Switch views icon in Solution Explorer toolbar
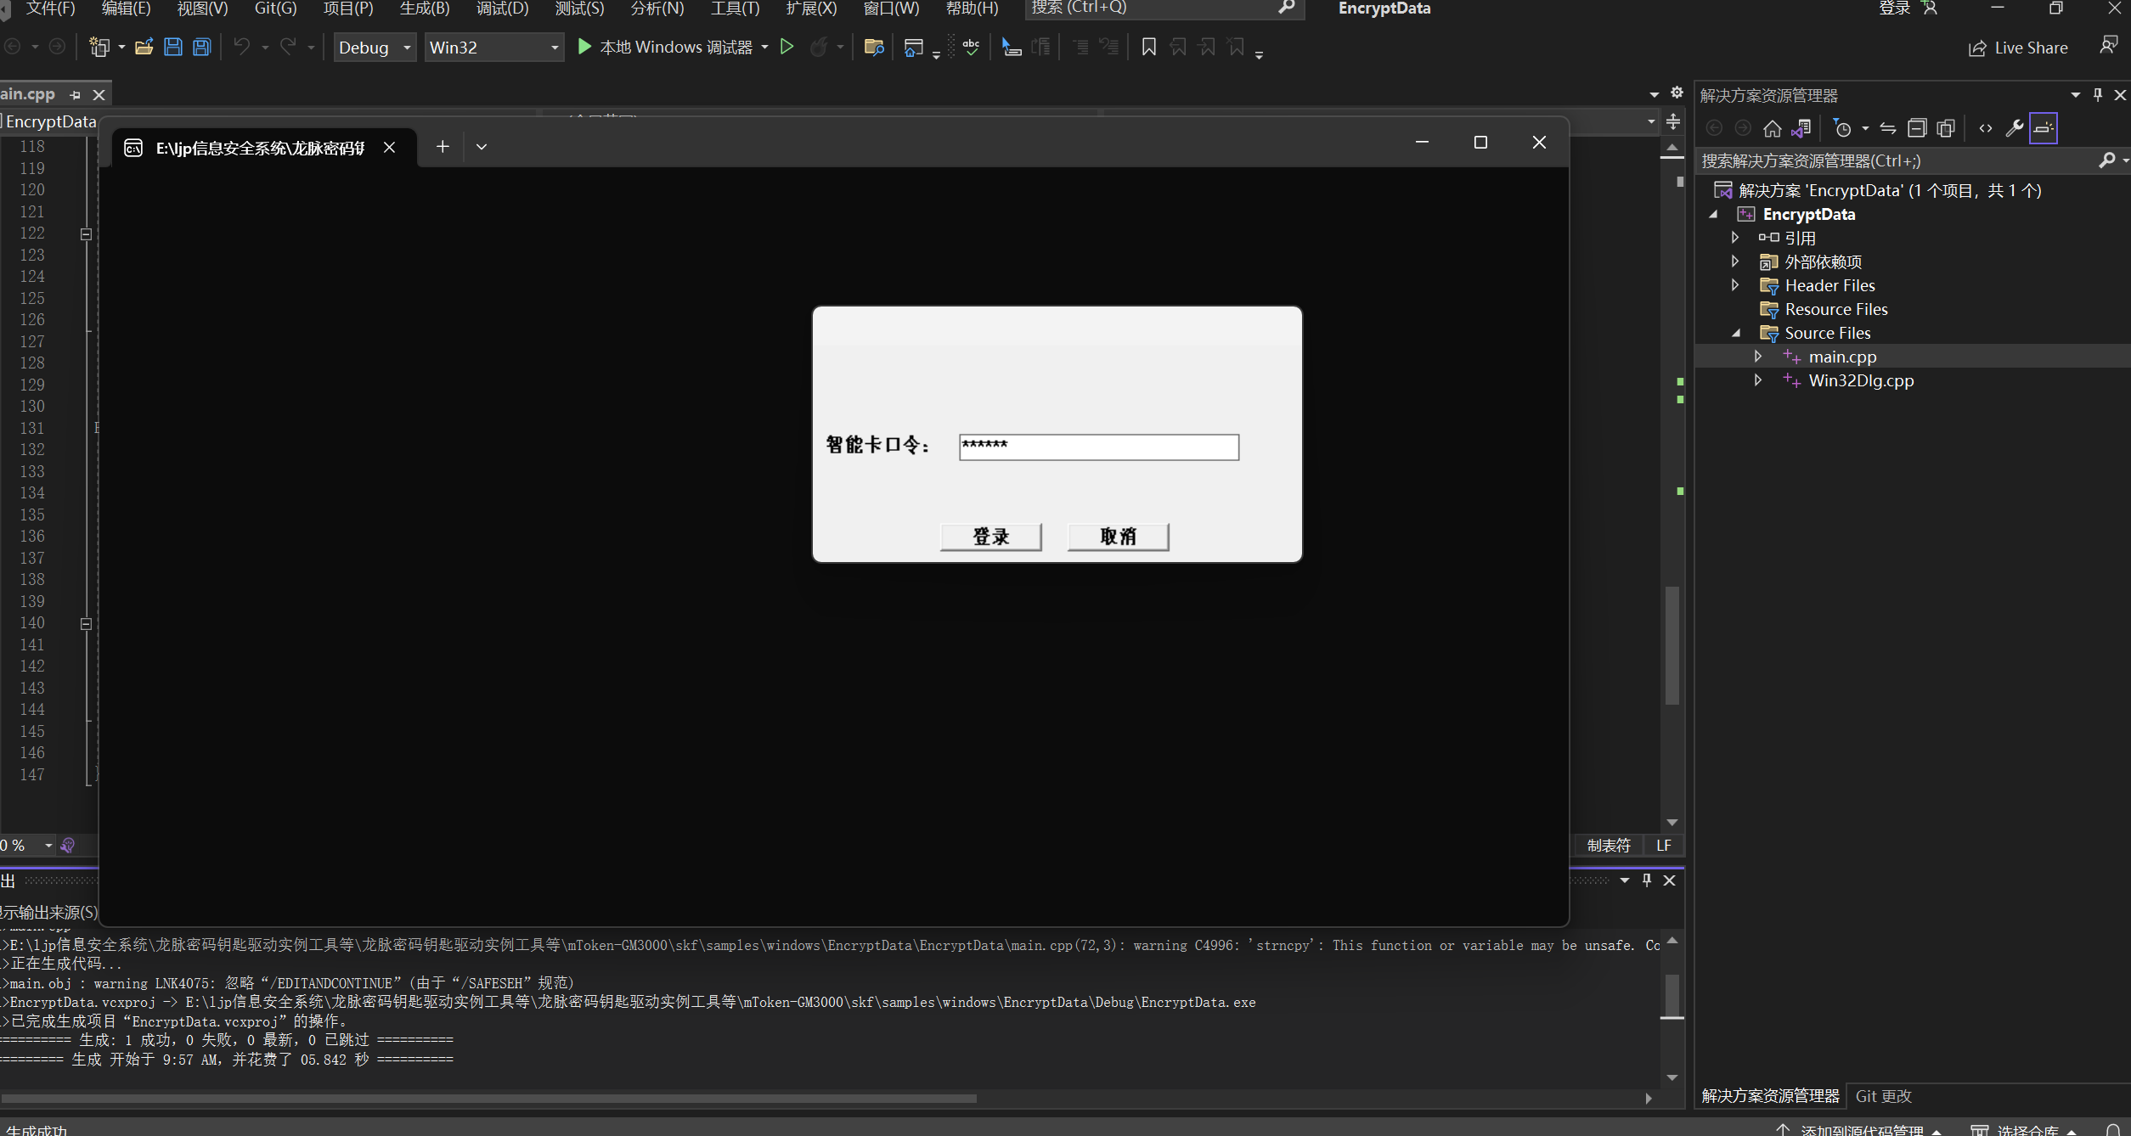The width and height of the screenshot is (2131, 1136). point(1801,129)
